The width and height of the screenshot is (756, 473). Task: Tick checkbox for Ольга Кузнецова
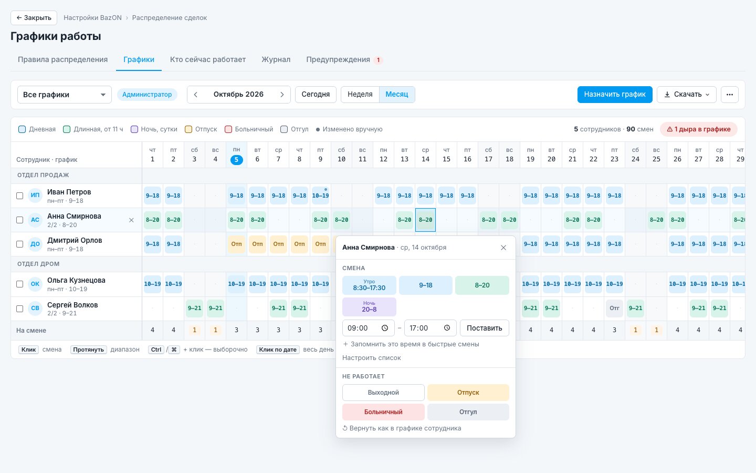[x=19, y=284]
